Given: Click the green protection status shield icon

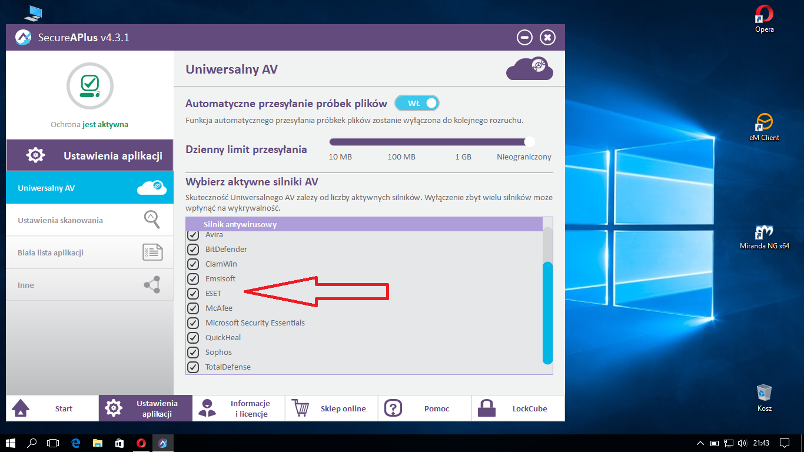Looking at the screenshot, I should [x=90, y=86].
